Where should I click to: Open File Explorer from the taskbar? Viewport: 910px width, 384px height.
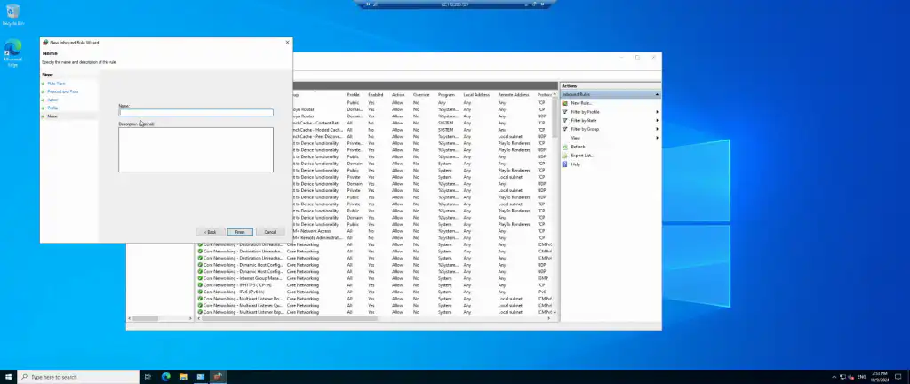pos(182,377)
